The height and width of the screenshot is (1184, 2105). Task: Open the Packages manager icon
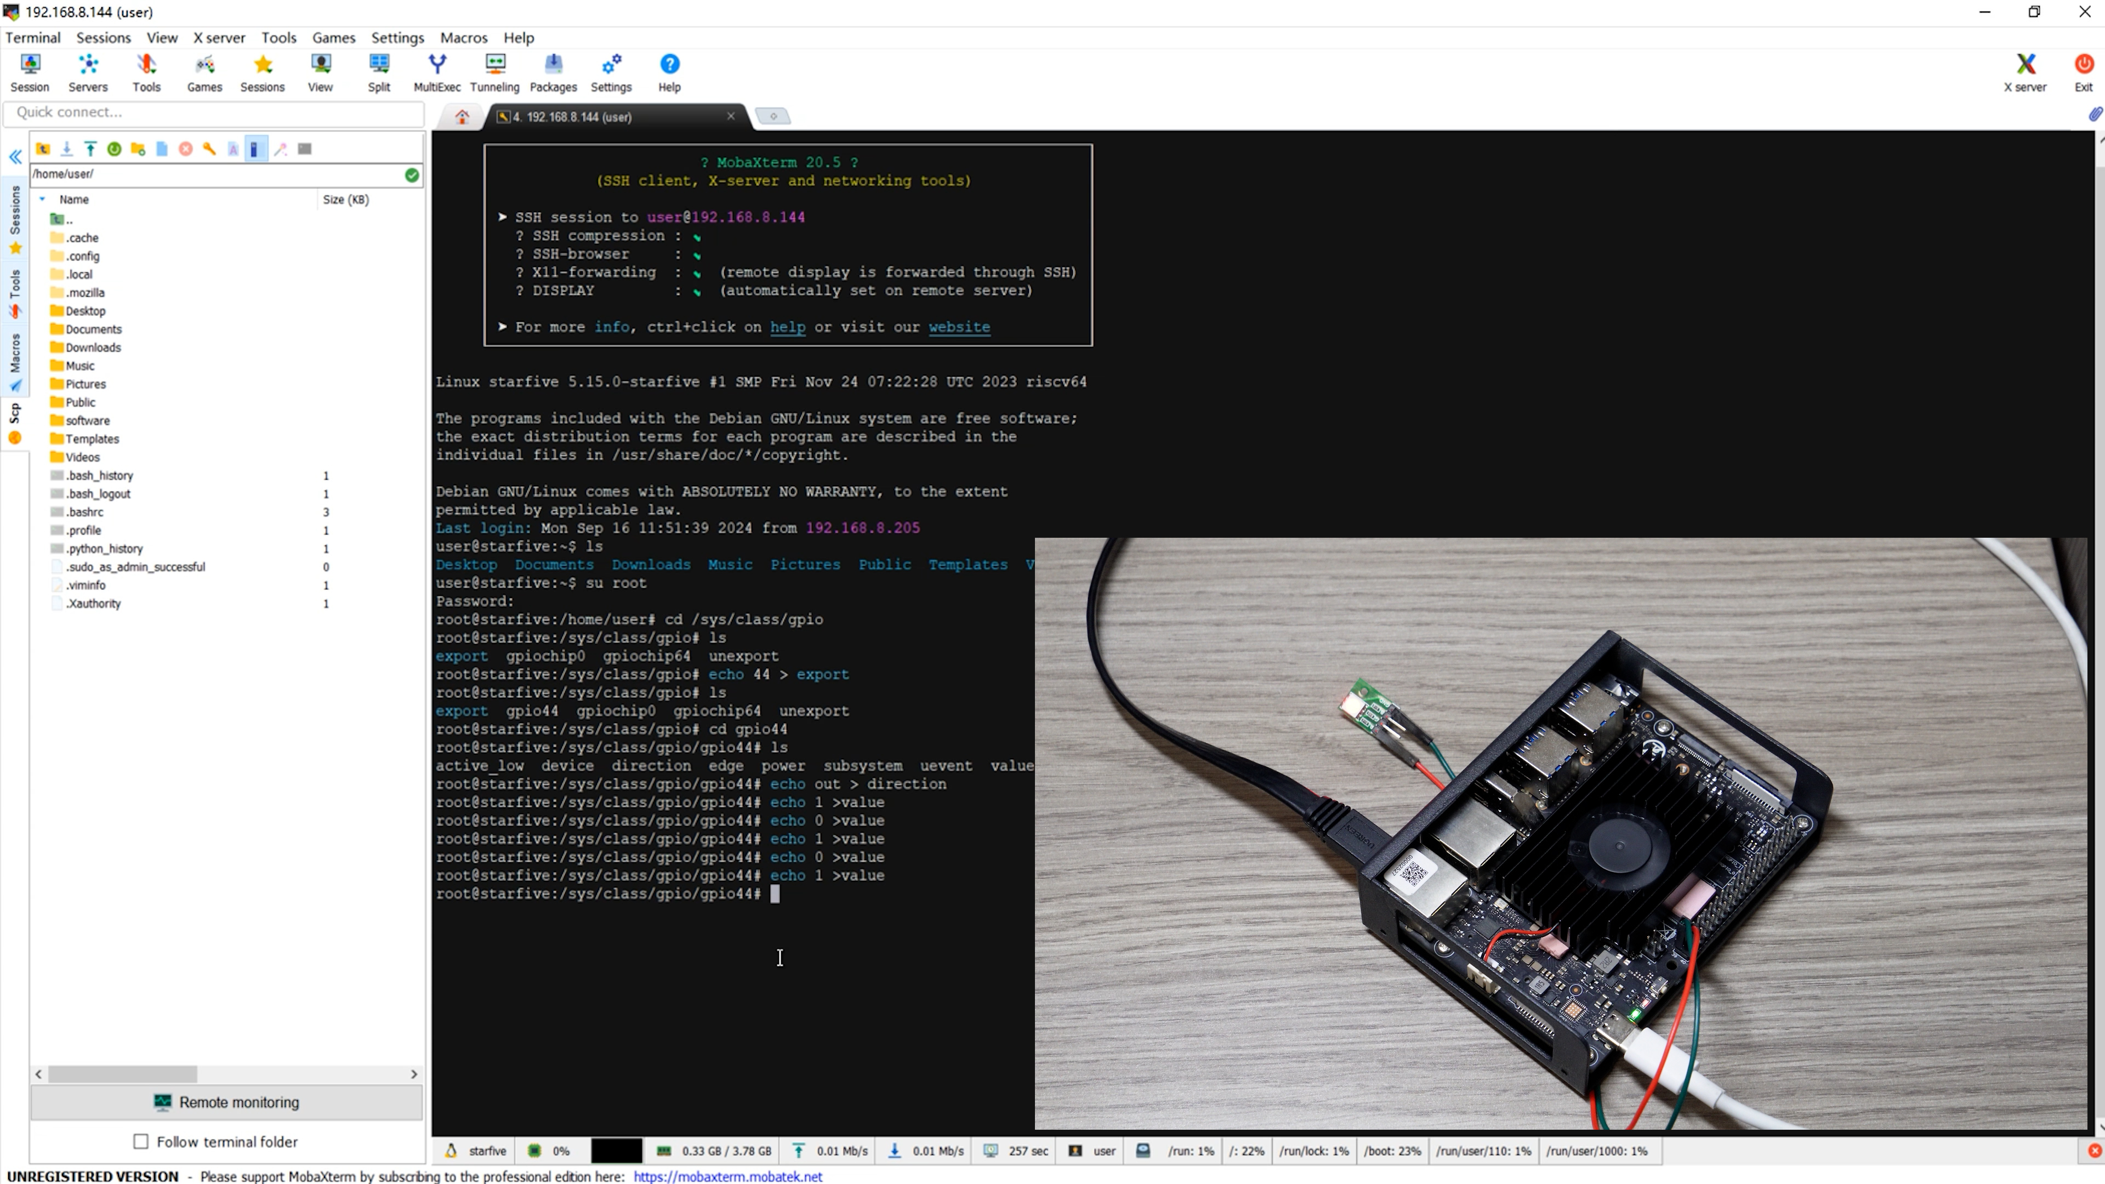click(553, 72)
